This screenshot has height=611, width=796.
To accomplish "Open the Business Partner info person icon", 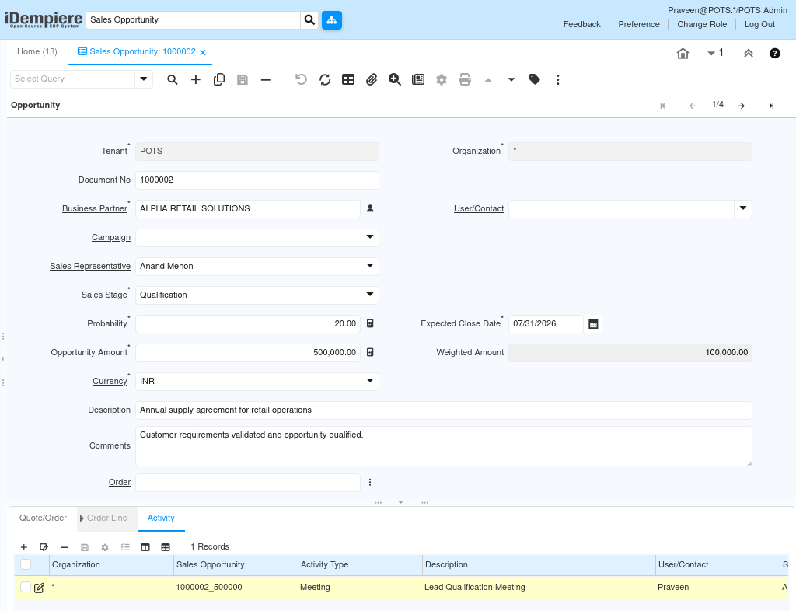I will coord(370,208).
